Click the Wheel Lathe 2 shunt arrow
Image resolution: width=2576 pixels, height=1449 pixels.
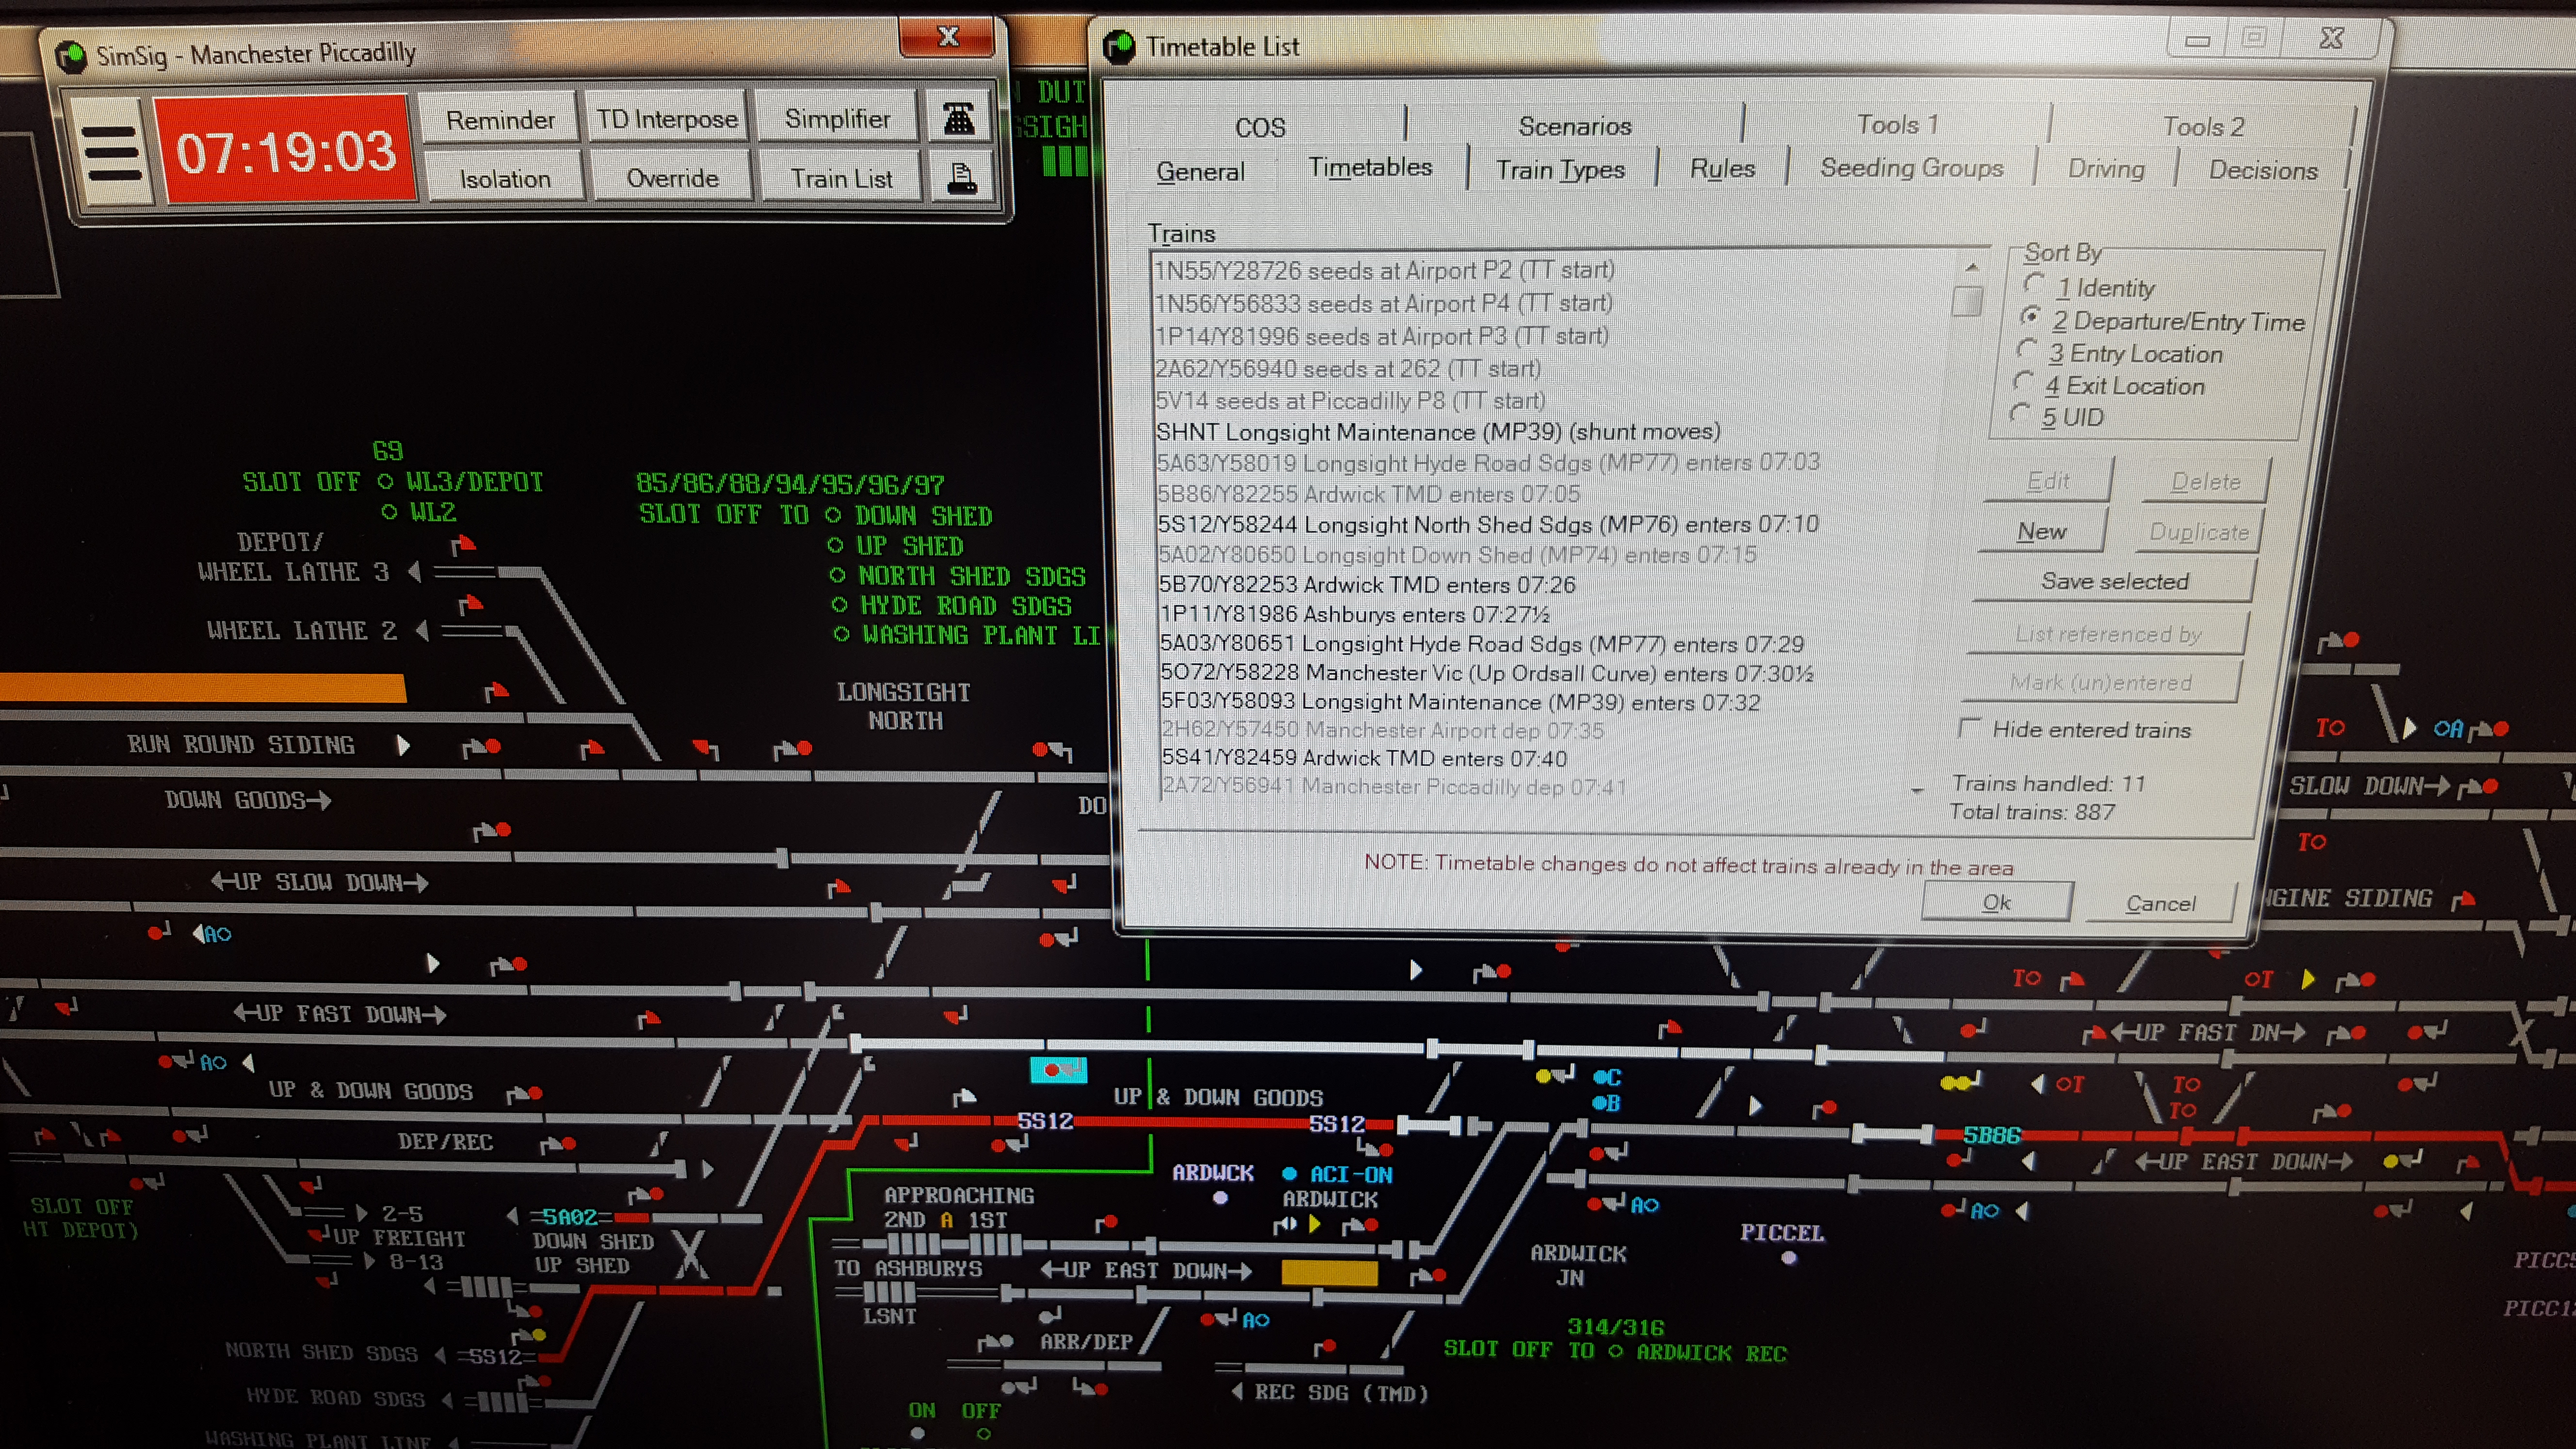[x=422, y=631]
